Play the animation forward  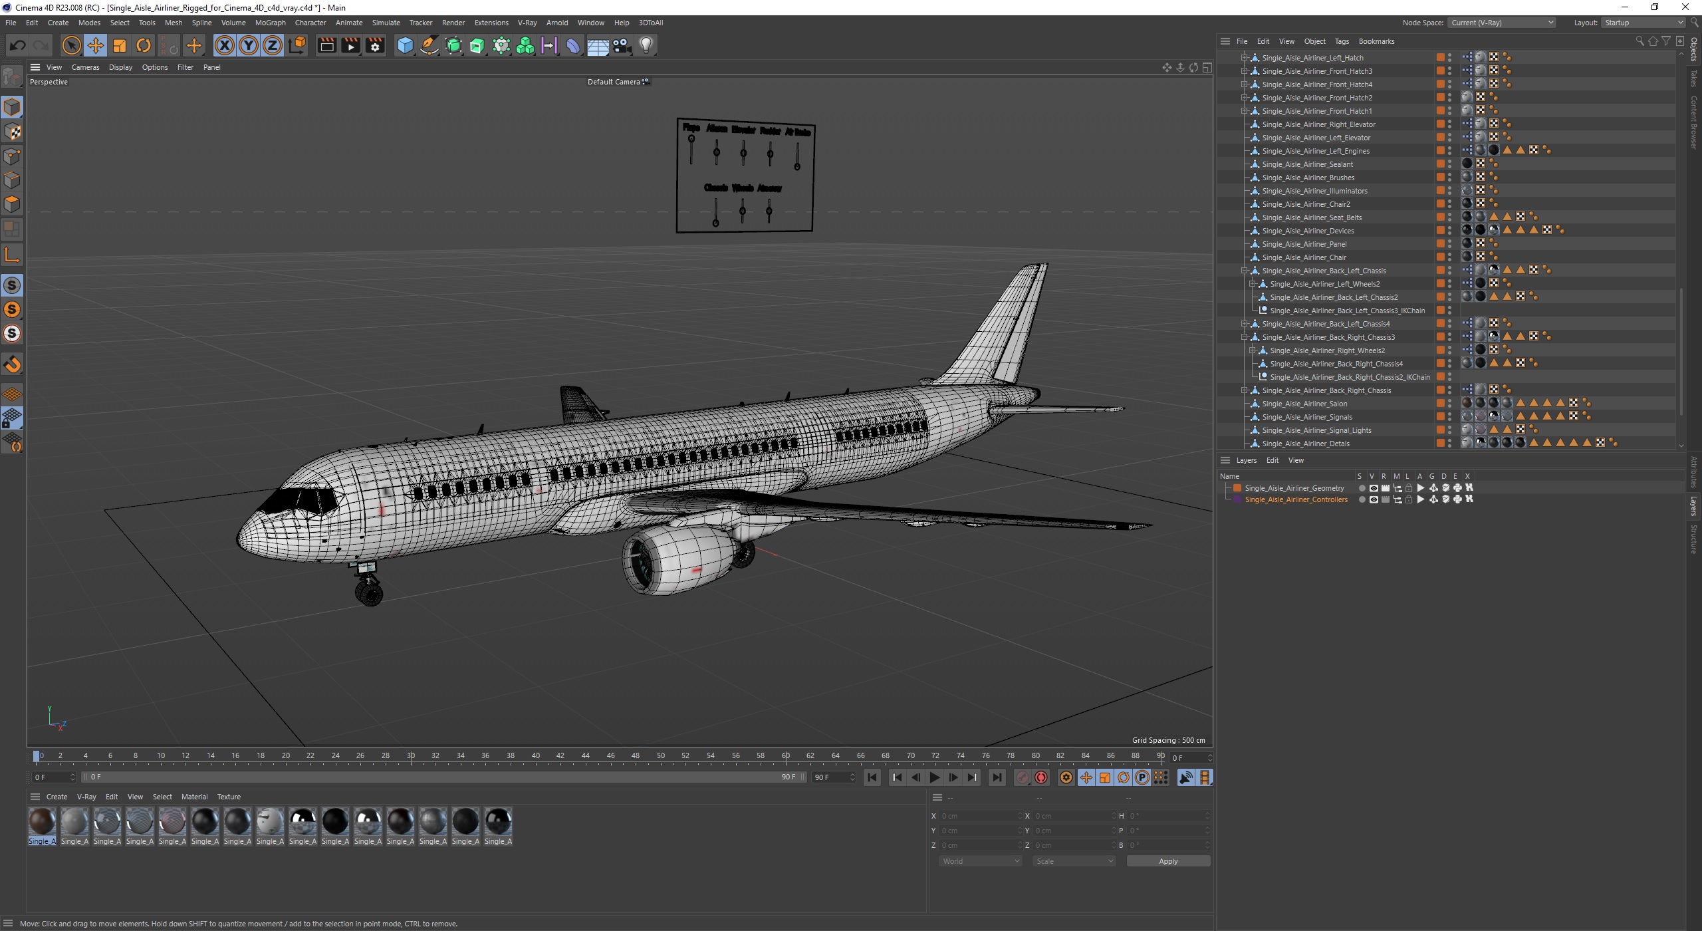935,777
